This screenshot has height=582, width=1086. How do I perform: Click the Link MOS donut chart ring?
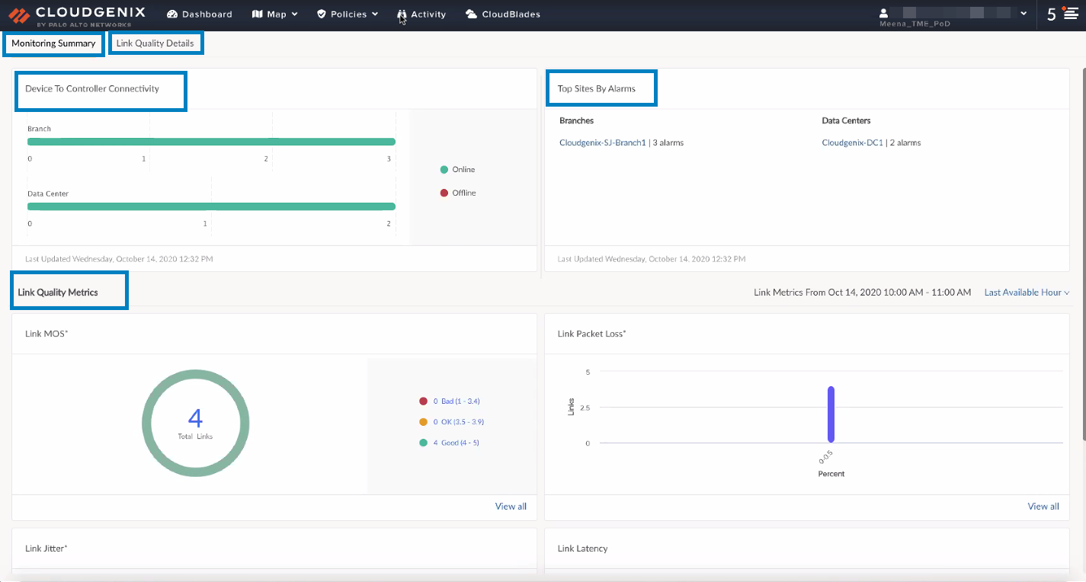tap(147, 423)
